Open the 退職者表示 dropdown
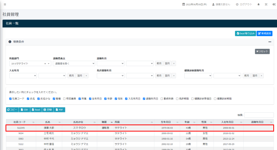The width and height of the screenshot is (277, 150). pos(74,64)
